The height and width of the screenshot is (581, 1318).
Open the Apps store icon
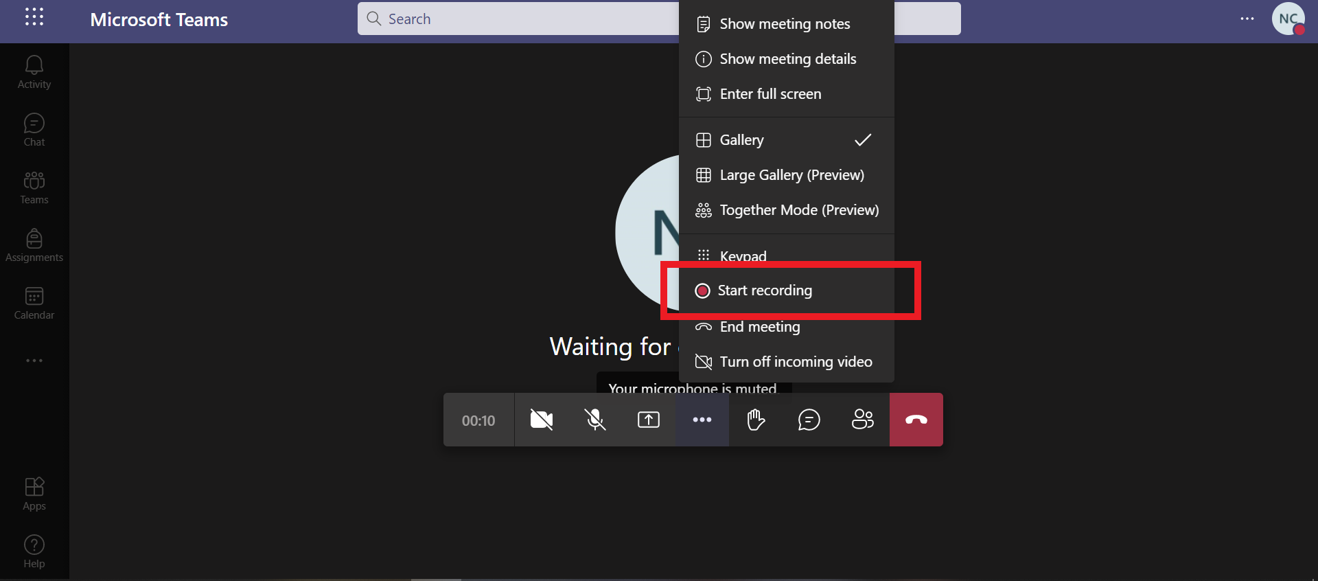click(34, 494)
